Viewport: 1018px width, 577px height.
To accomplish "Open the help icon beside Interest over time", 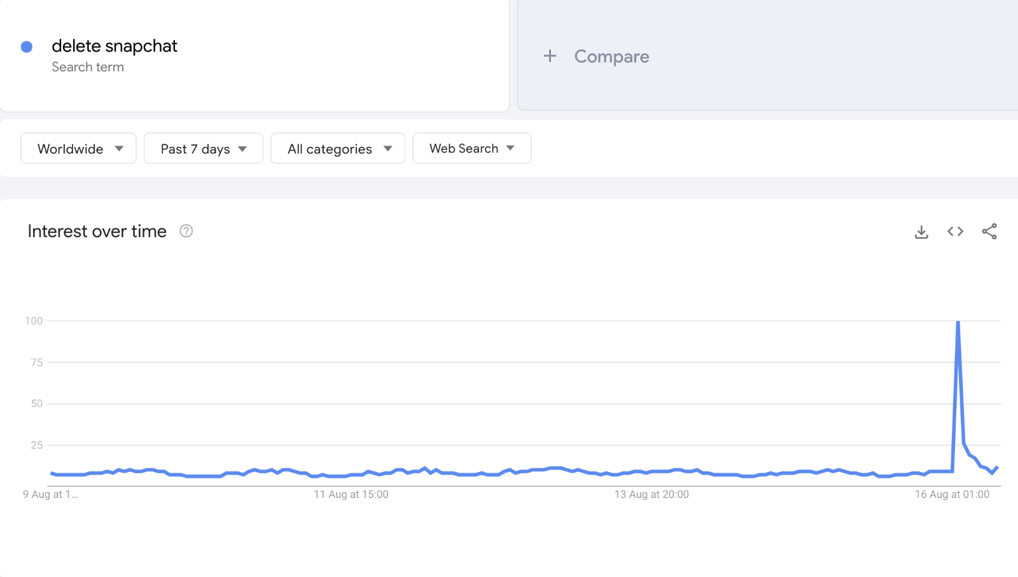I will [x=186, y=231].
